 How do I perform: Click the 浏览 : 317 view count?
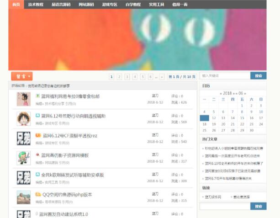(x=179, y=161)
